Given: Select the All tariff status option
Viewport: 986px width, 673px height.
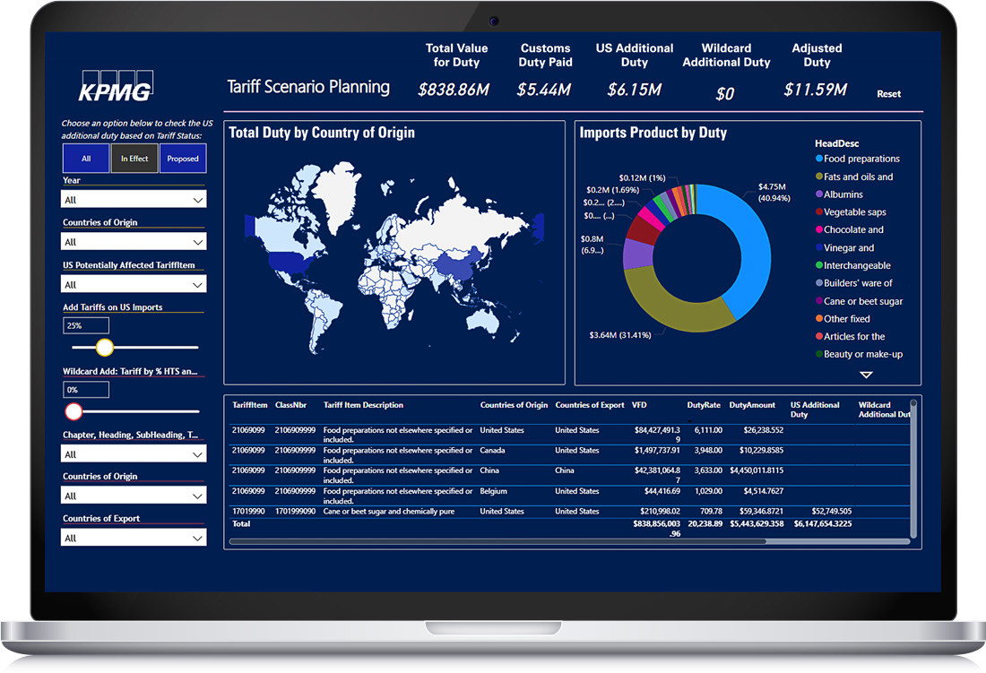Looking at the screenshot, I should [x=86, y=159].
